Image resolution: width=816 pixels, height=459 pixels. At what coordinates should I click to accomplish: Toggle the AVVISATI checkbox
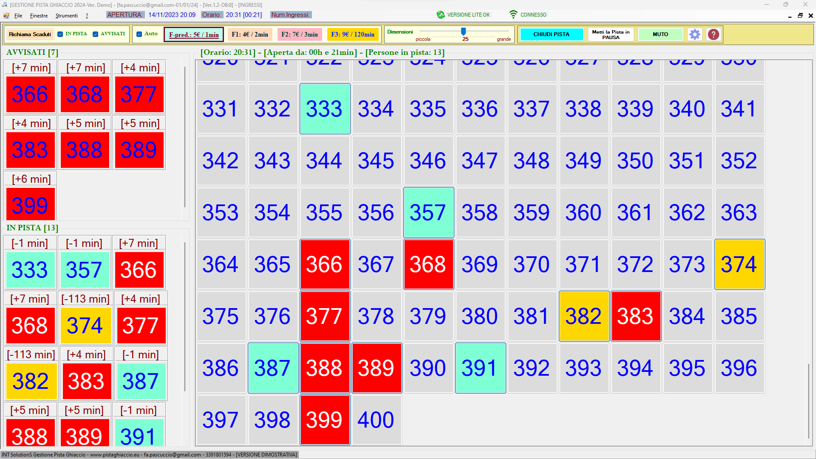[x=96, y=34]
